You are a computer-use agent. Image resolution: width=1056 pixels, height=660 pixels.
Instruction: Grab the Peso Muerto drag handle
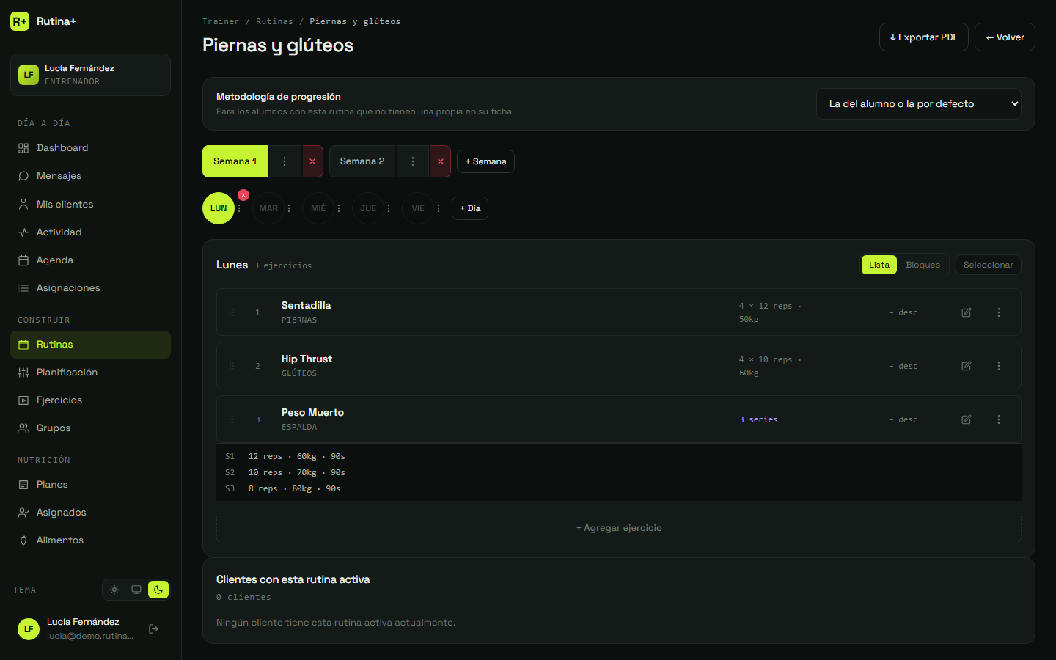click(x=232, y=419)
